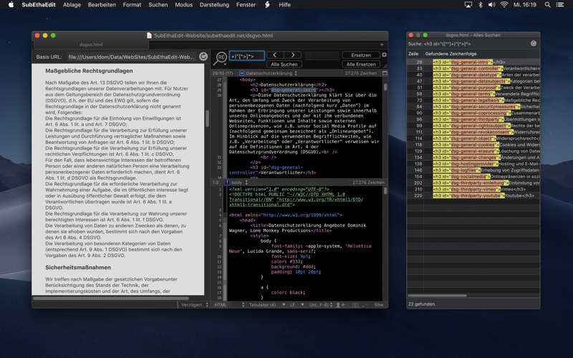
Task: Select result row 220 dsg-thirdparty-youtube
Action: coord(473,195)
